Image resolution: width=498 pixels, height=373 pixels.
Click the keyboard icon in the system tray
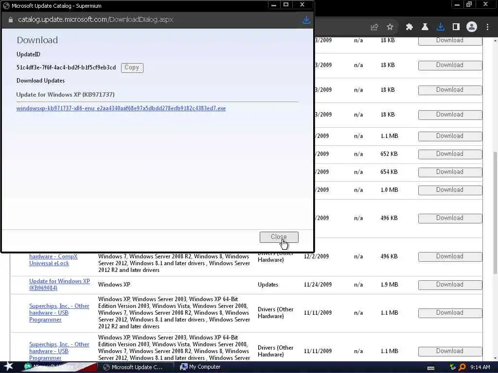pyautogui.click(x=431, y=368)
